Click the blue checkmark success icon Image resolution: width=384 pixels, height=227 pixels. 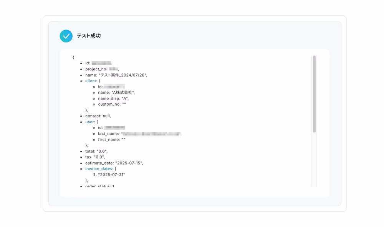click(x=66, y=36)
